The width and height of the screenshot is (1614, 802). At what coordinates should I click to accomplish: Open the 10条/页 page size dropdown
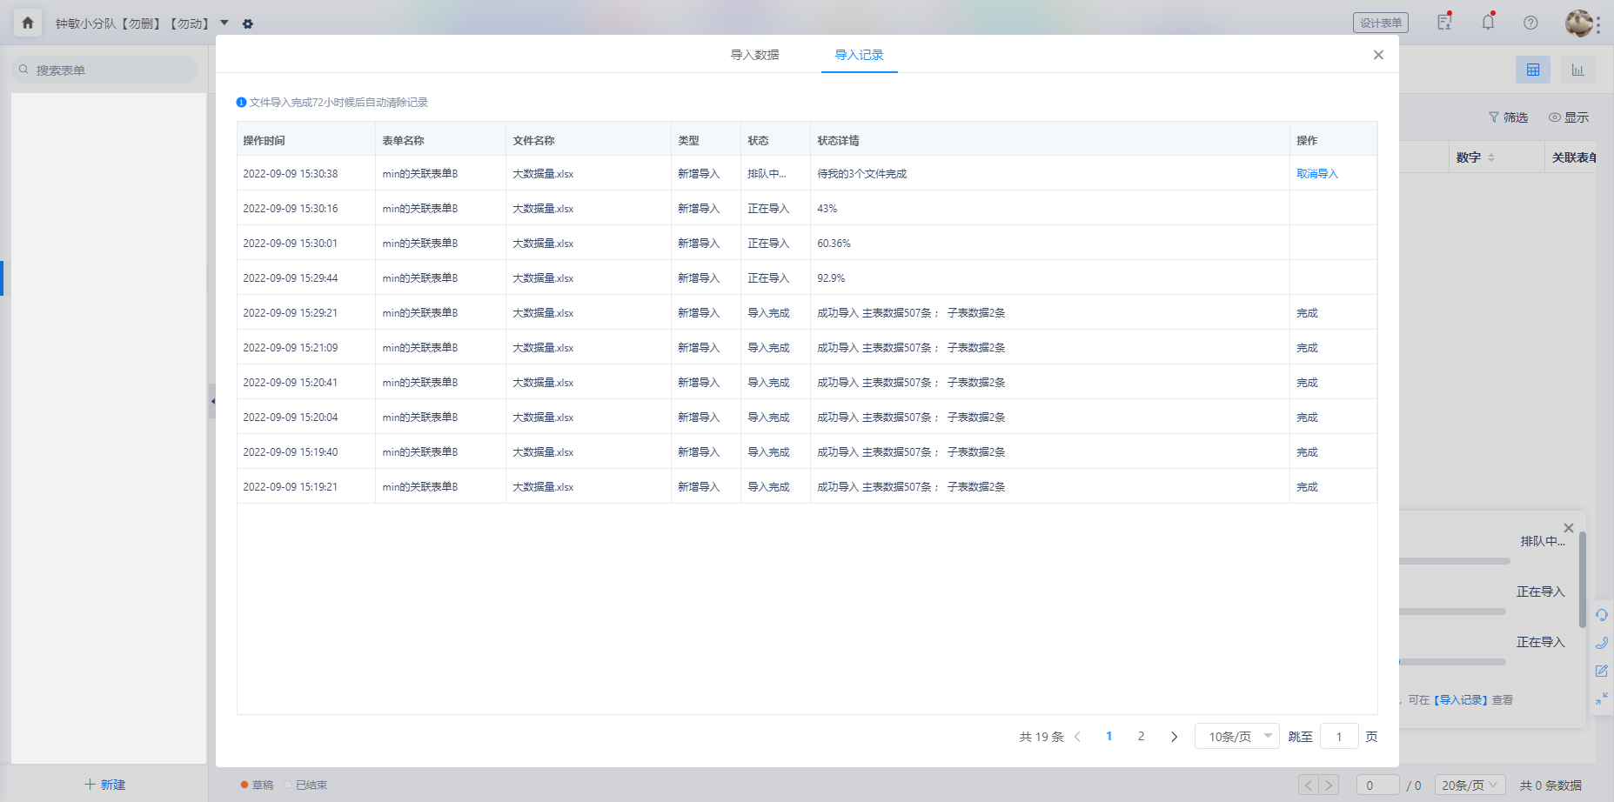point(1237,737)
